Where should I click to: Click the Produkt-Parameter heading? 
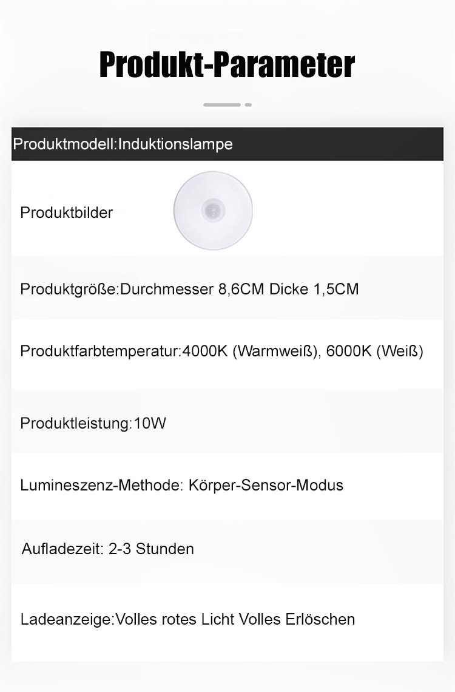coord(227,65)
